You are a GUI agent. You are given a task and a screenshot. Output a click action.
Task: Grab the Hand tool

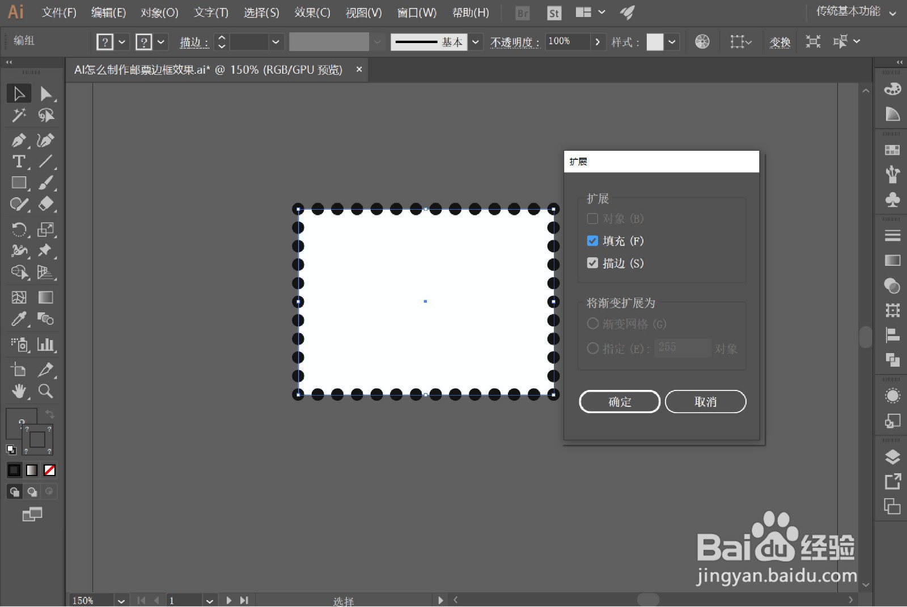pyautogui.click(x=19, y=391)
